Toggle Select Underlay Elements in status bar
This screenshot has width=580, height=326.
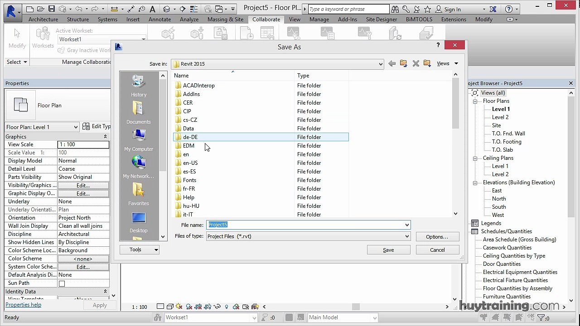click(495, 317)
